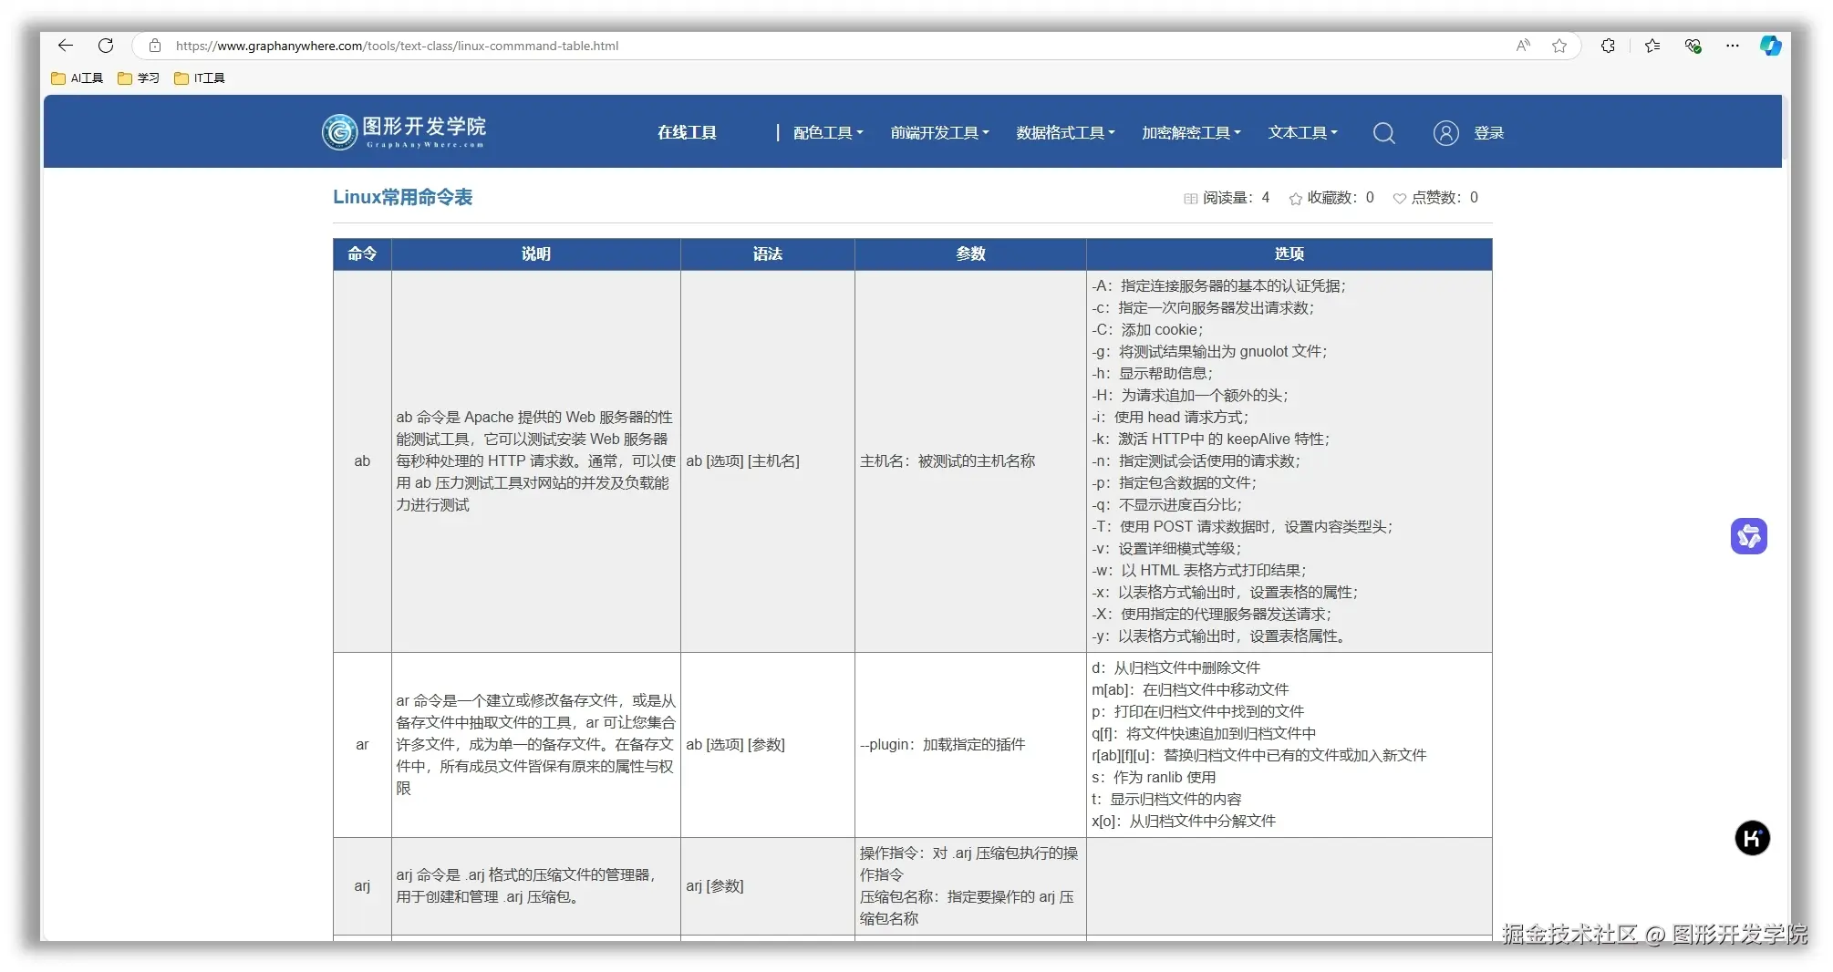The image size is (1833, 972).
Task: Click the 登录 login link
Action: (1489, 133)
